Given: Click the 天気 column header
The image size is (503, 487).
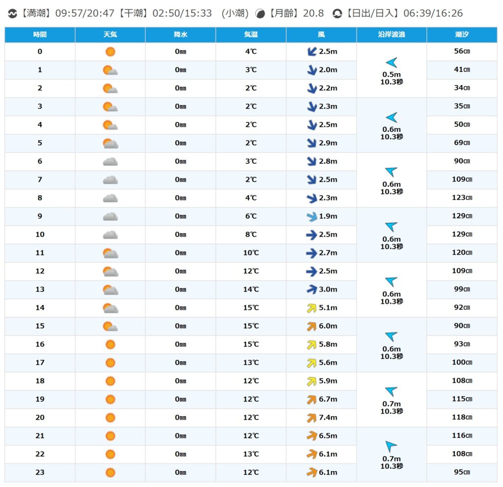Looking at the screenshot, I should [110, 35].
